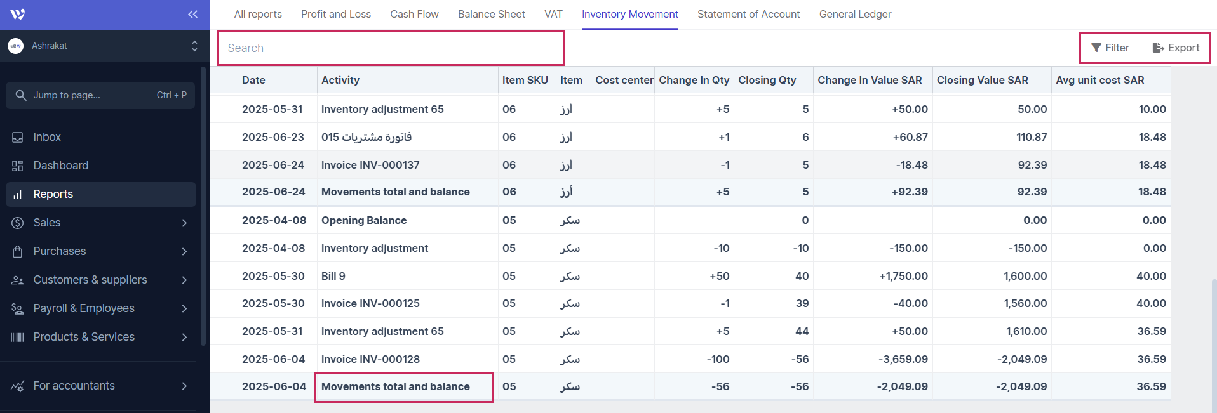
Task: Focus the Search input field
Action: tap(390, 48)
